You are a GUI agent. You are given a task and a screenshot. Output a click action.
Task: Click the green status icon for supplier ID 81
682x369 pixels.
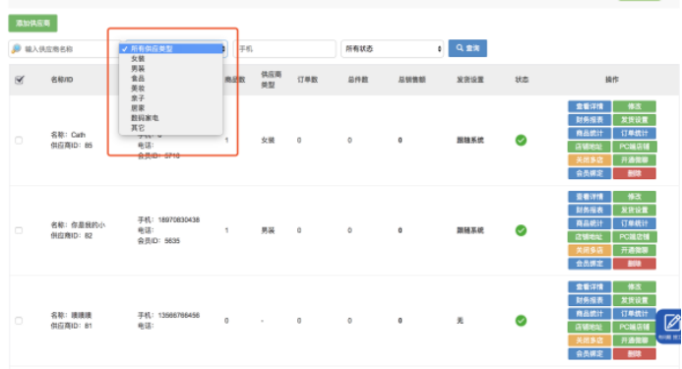[x=521, y=321]
